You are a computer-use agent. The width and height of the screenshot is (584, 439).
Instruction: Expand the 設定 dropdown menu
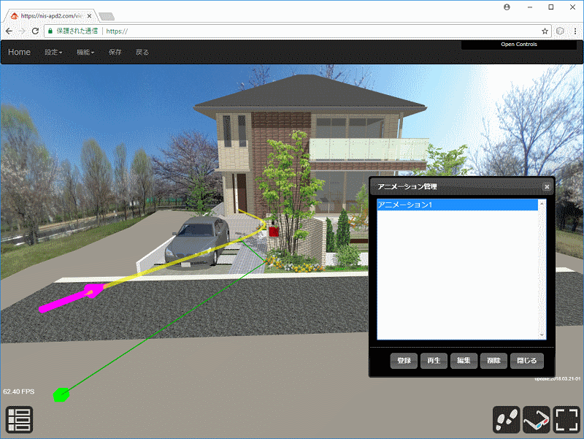(x=53, y=53)
